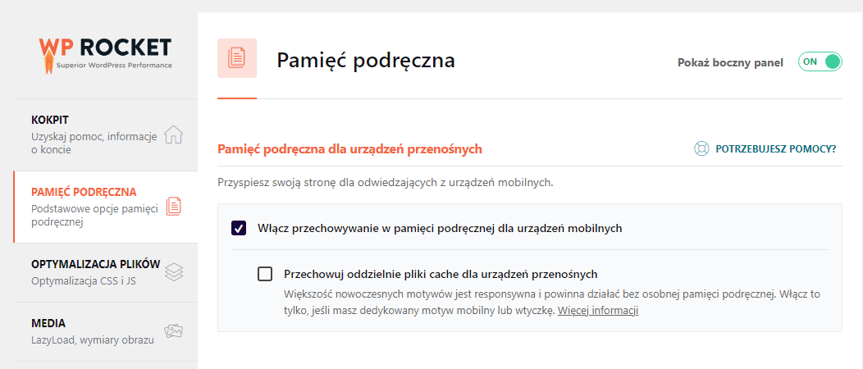Click the Włącz przechowywanie w pamięci podręcznej label
Viewport: 863px width, 369px height.
[x=440, y=228]
